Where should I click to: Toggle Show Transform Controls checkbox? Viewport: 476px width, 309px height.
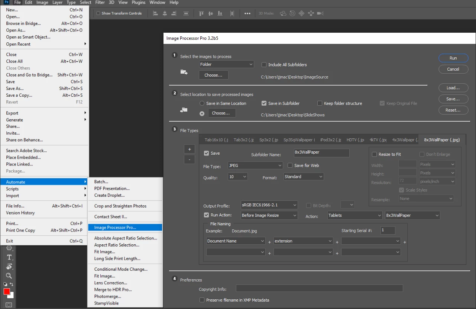98,13
